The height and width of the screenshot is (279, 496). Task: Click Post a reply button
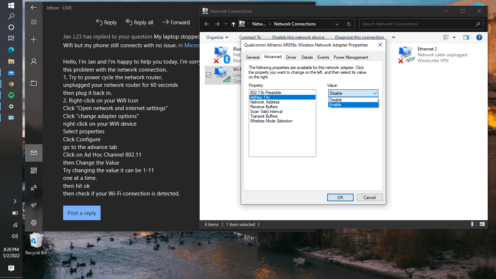(82, 213)
